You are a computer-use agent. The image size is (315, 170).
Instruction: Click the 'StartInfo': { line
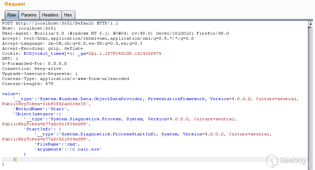pyautogui.click(x=43, y=129)
